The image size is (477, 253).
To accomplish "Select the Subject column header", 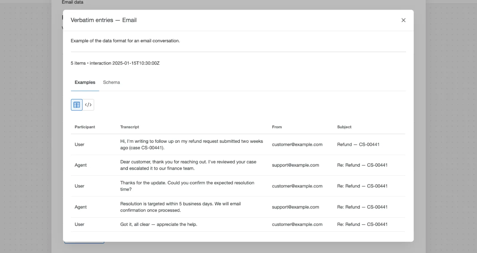I will tap(344, 127).
